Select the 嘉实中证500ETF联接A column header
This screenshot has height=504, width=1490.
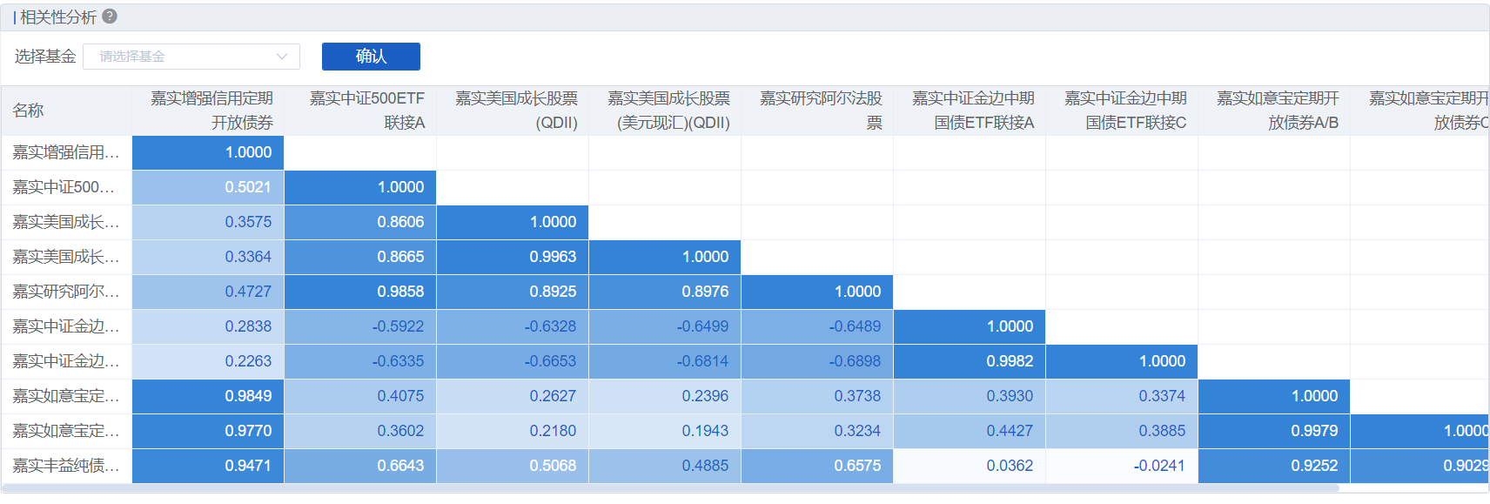pyautogui.click(x=366, y=111)
